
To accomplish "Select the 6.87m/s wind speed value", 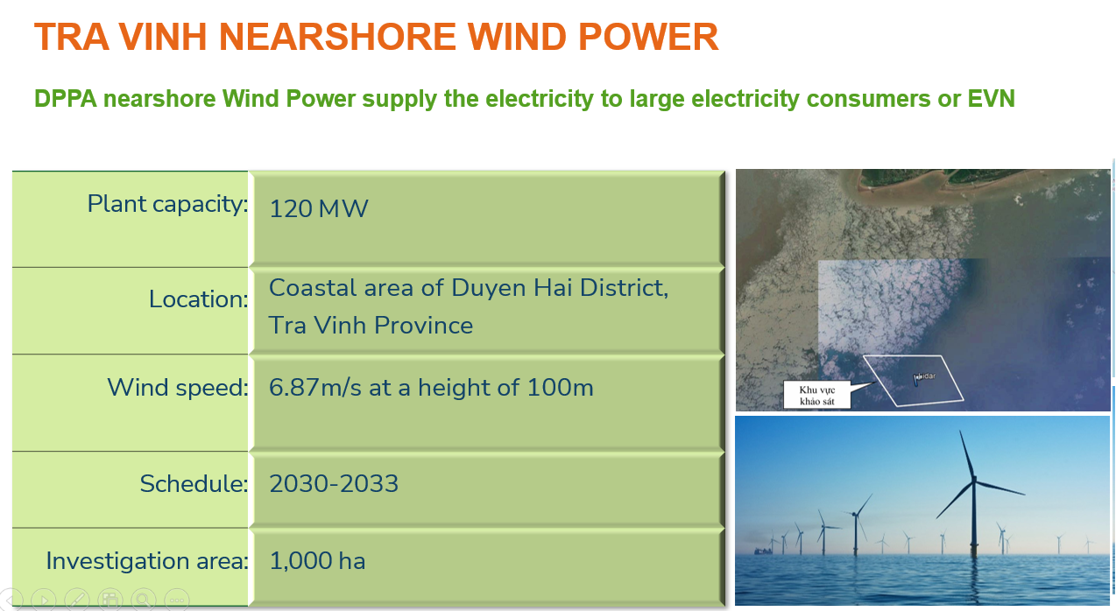I will (x=431, y=388).
